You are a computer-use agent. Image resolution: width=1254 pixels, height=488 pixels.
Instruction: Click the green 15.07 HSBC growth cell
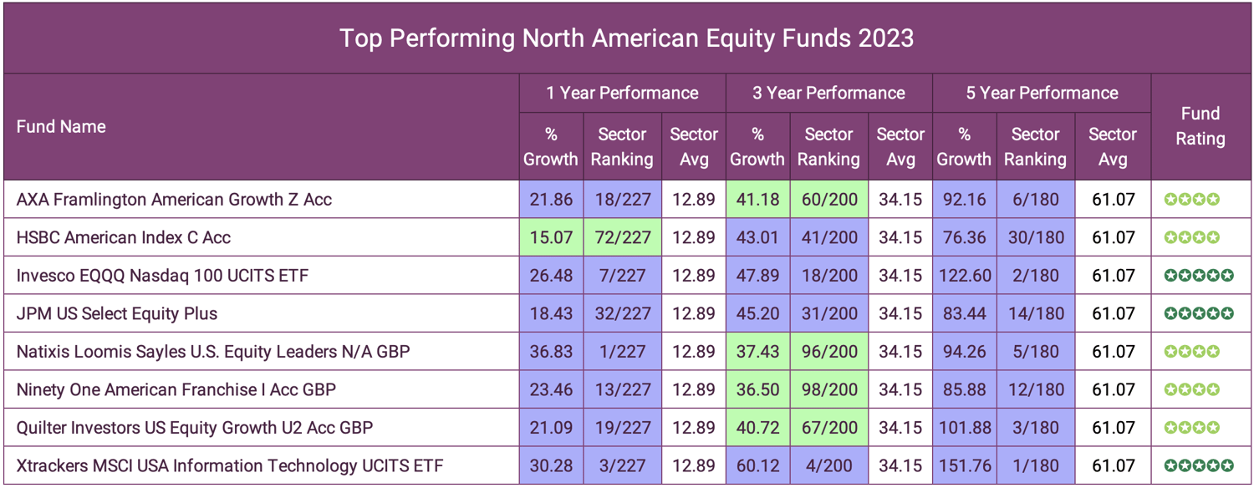551,238
